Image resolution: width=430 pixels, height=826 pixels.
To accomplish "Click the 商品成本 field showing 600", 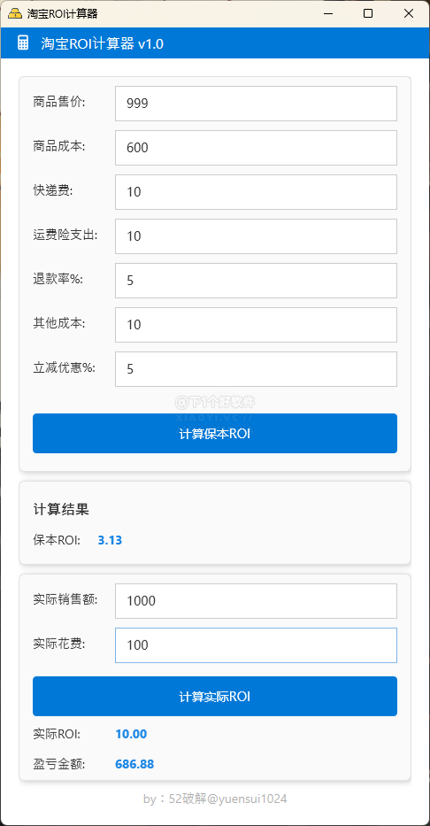I will 256,148.
